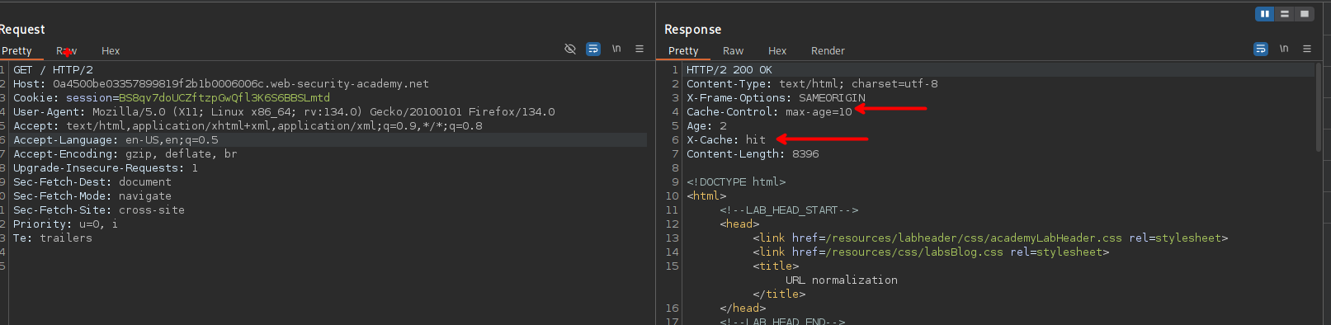Click the 'Content-Length: 8396' line
The height and width of the screenshot is (325, 1331).
pyautogui.click(x=753, y=154)
